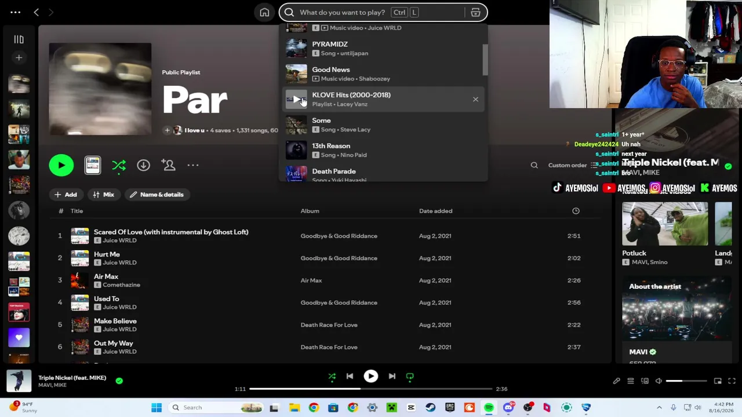Viewport: 742px width, 417px height.
Task: Open Windows taskbar Search box
Action: pos(216,408)
